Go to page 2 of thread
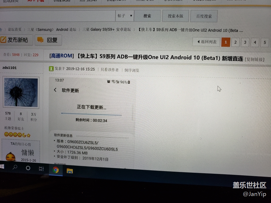 point(235,42)
